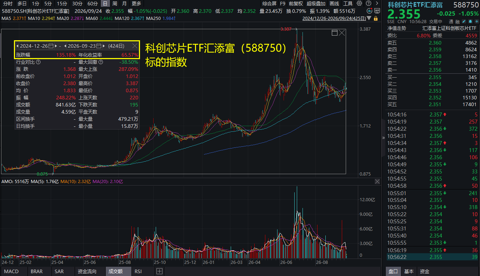This screenshot has width=480, height=276.
Task: Switch indicator to MACD
Action: 11,271
